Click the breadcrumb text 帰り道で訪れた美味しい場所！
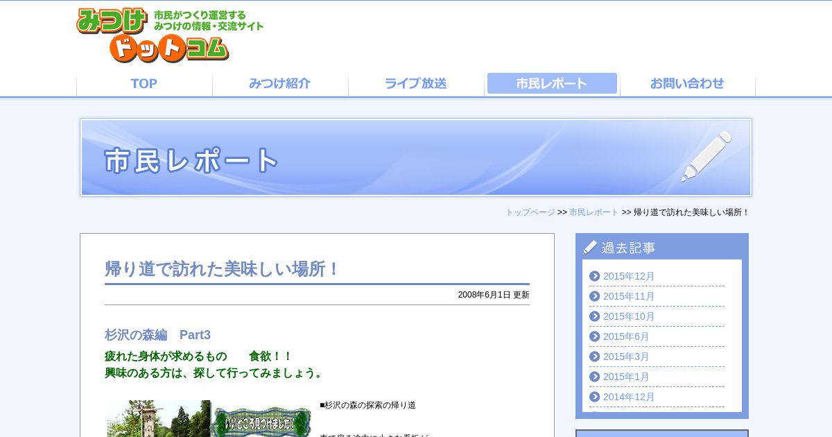This screenshot has width=832, height=437. click(x=692, y=212)
